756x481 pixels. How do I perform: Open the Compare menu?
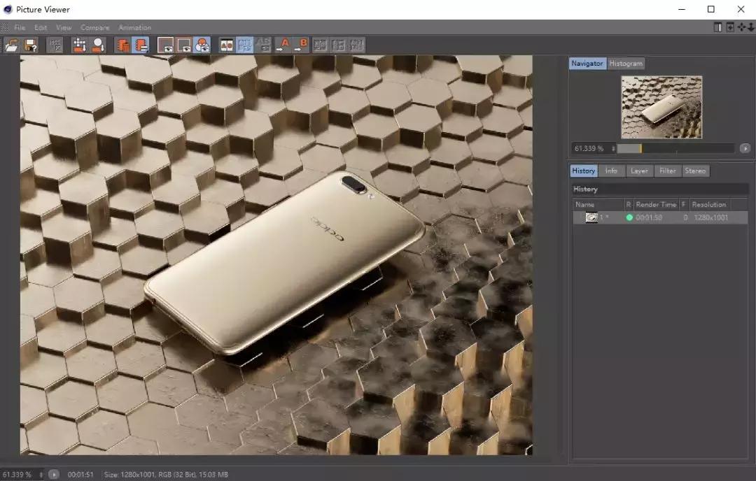point(94,27)
